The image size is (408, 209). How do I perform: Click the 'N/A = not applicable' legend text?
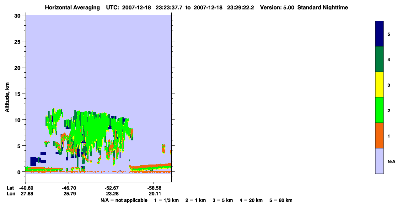[x=124, y=200]
